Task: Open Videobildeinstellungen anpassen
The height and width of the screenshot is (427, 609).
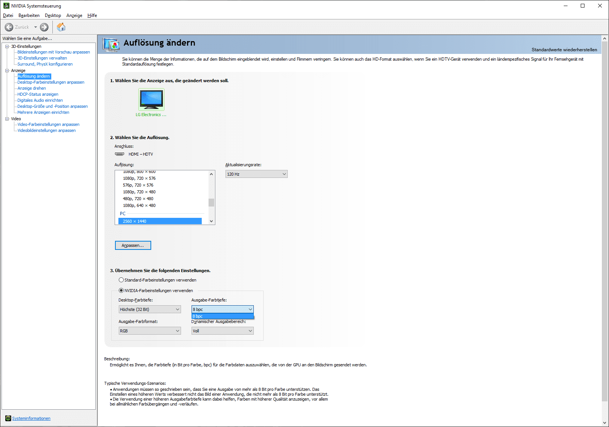Action: pos(46,130)
